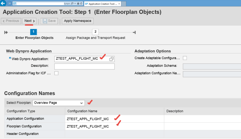
Task: Click the browser back arrow button
Action: pyautogui.click(x=3, y=4)
